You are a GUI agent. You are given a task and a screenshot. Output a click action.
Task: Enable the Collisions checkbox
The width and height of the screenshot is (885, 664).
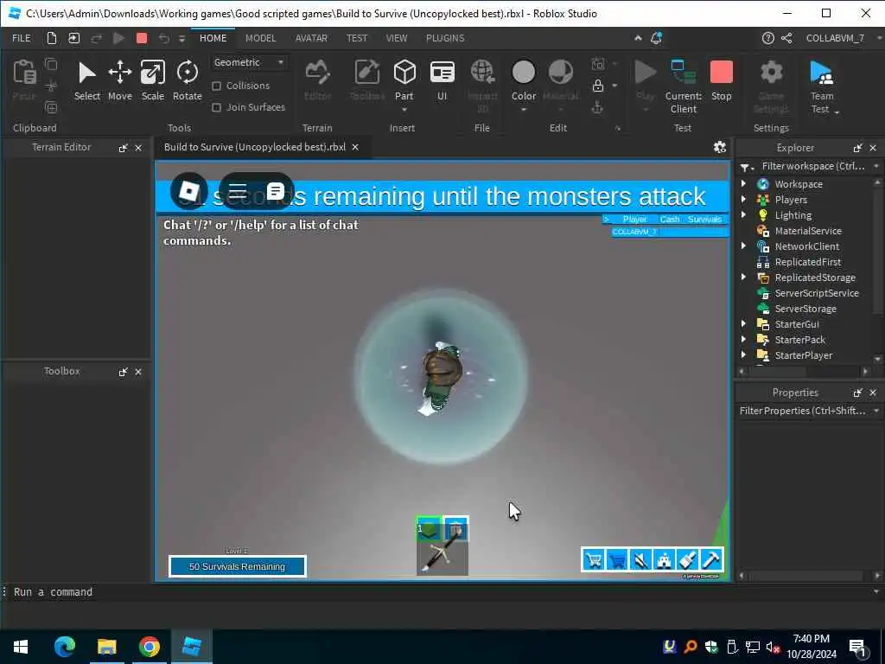point(216,86)
